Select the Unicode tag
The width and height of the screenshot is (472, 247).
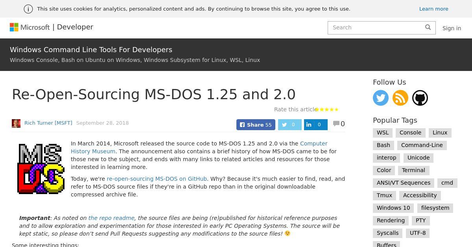(419, 158)
